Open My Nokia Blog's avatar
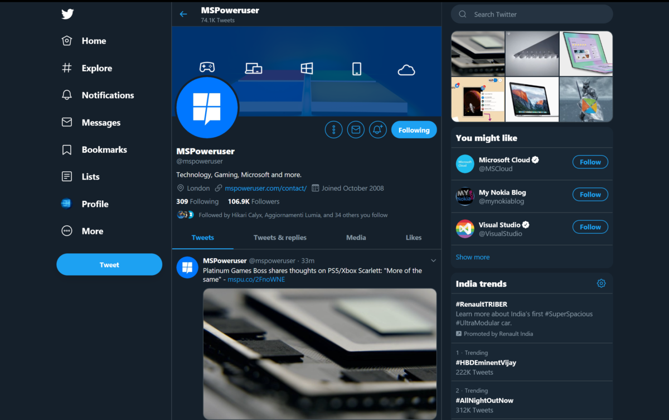669x420 pixels. tap(465, 196)
